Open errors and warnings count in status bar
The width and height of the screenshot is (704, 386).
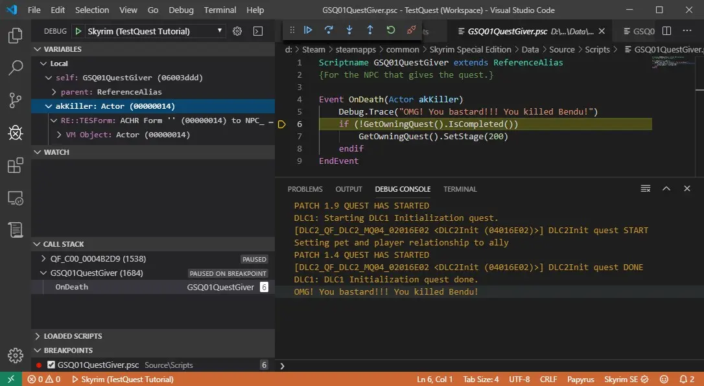[x=44, y=380]
